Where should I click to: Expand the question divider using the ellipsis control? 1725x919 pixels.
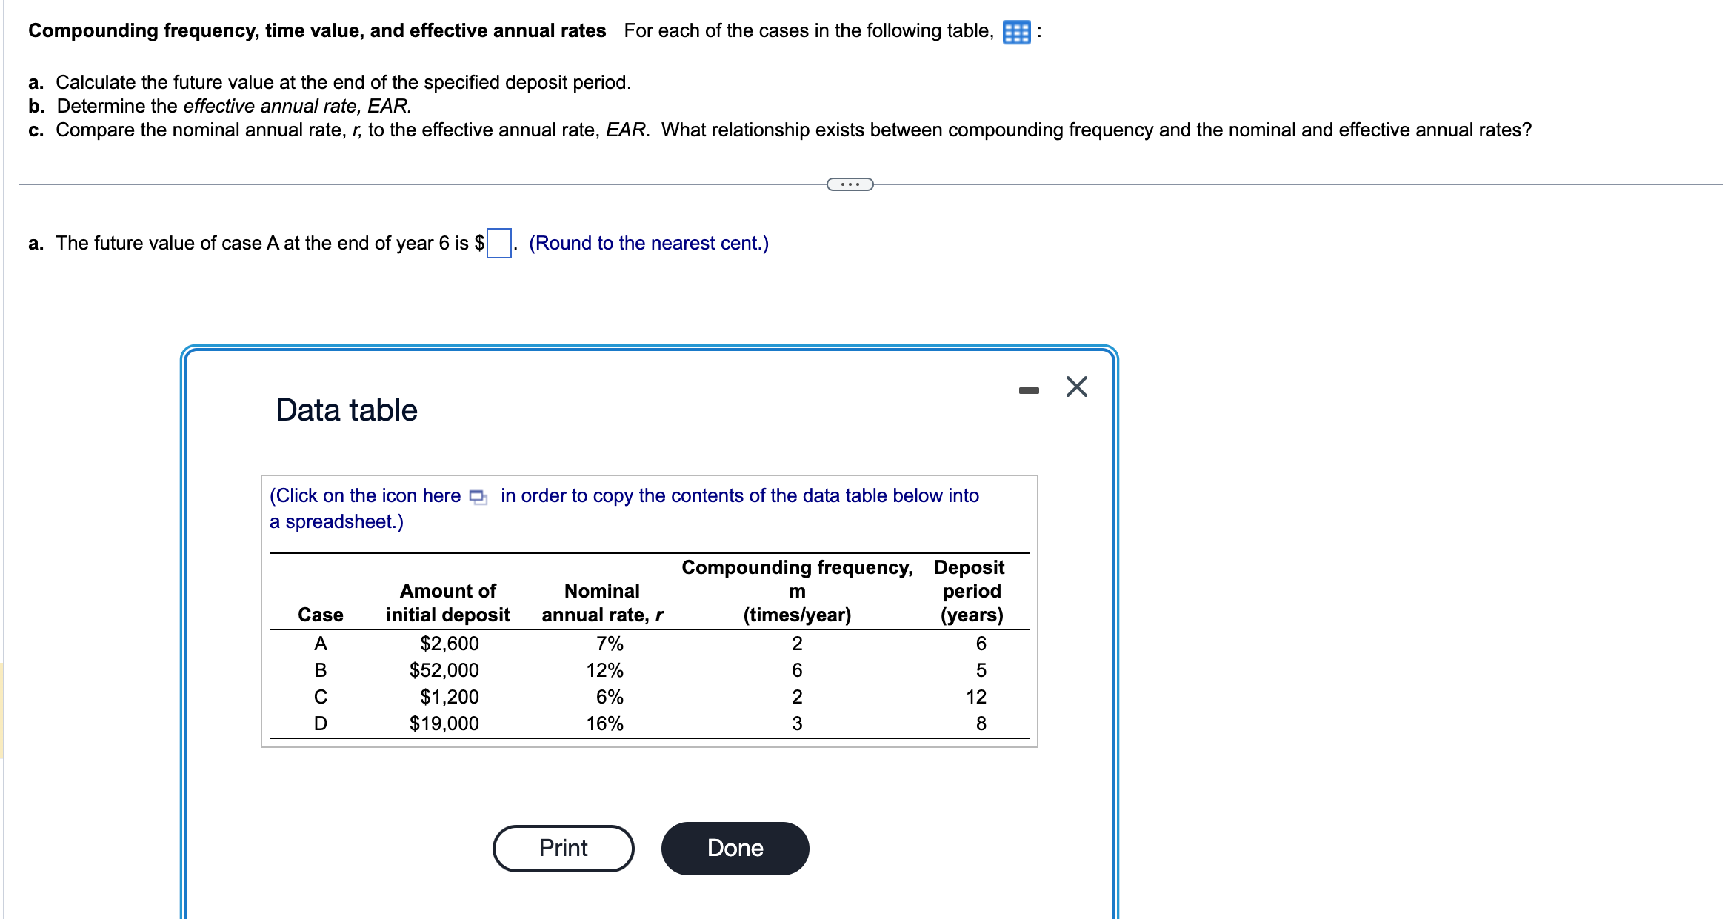click(849, 184)
